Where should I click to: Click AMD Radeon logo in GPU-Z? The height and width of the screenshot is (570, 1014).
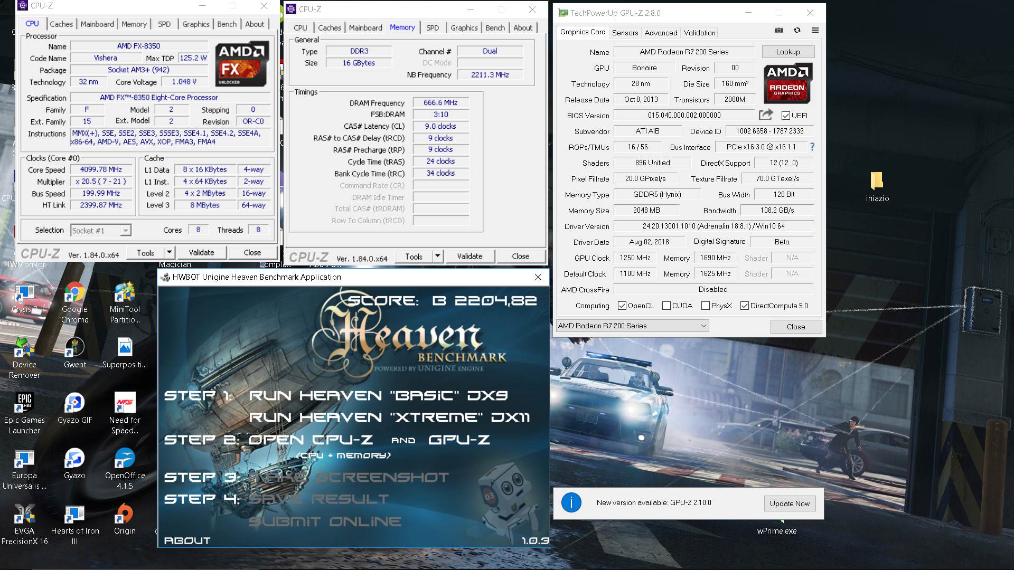tap(787, 83)
